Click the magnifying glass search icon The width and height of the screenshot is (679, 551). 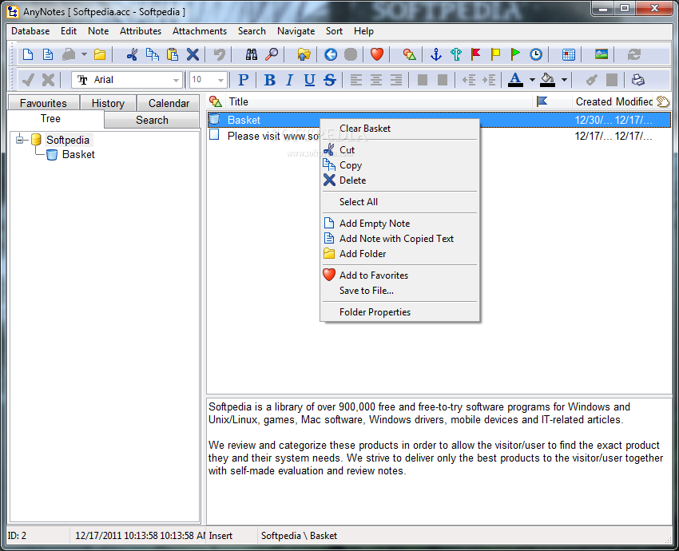272,54
